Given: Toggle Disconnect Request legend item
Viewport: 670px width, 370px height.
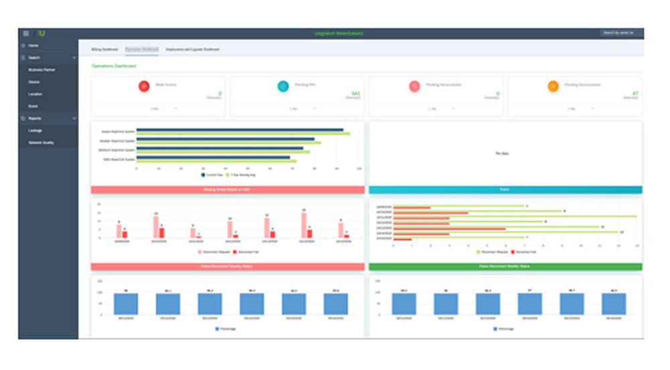Looking at the screenshot, I should coord(214,252).
